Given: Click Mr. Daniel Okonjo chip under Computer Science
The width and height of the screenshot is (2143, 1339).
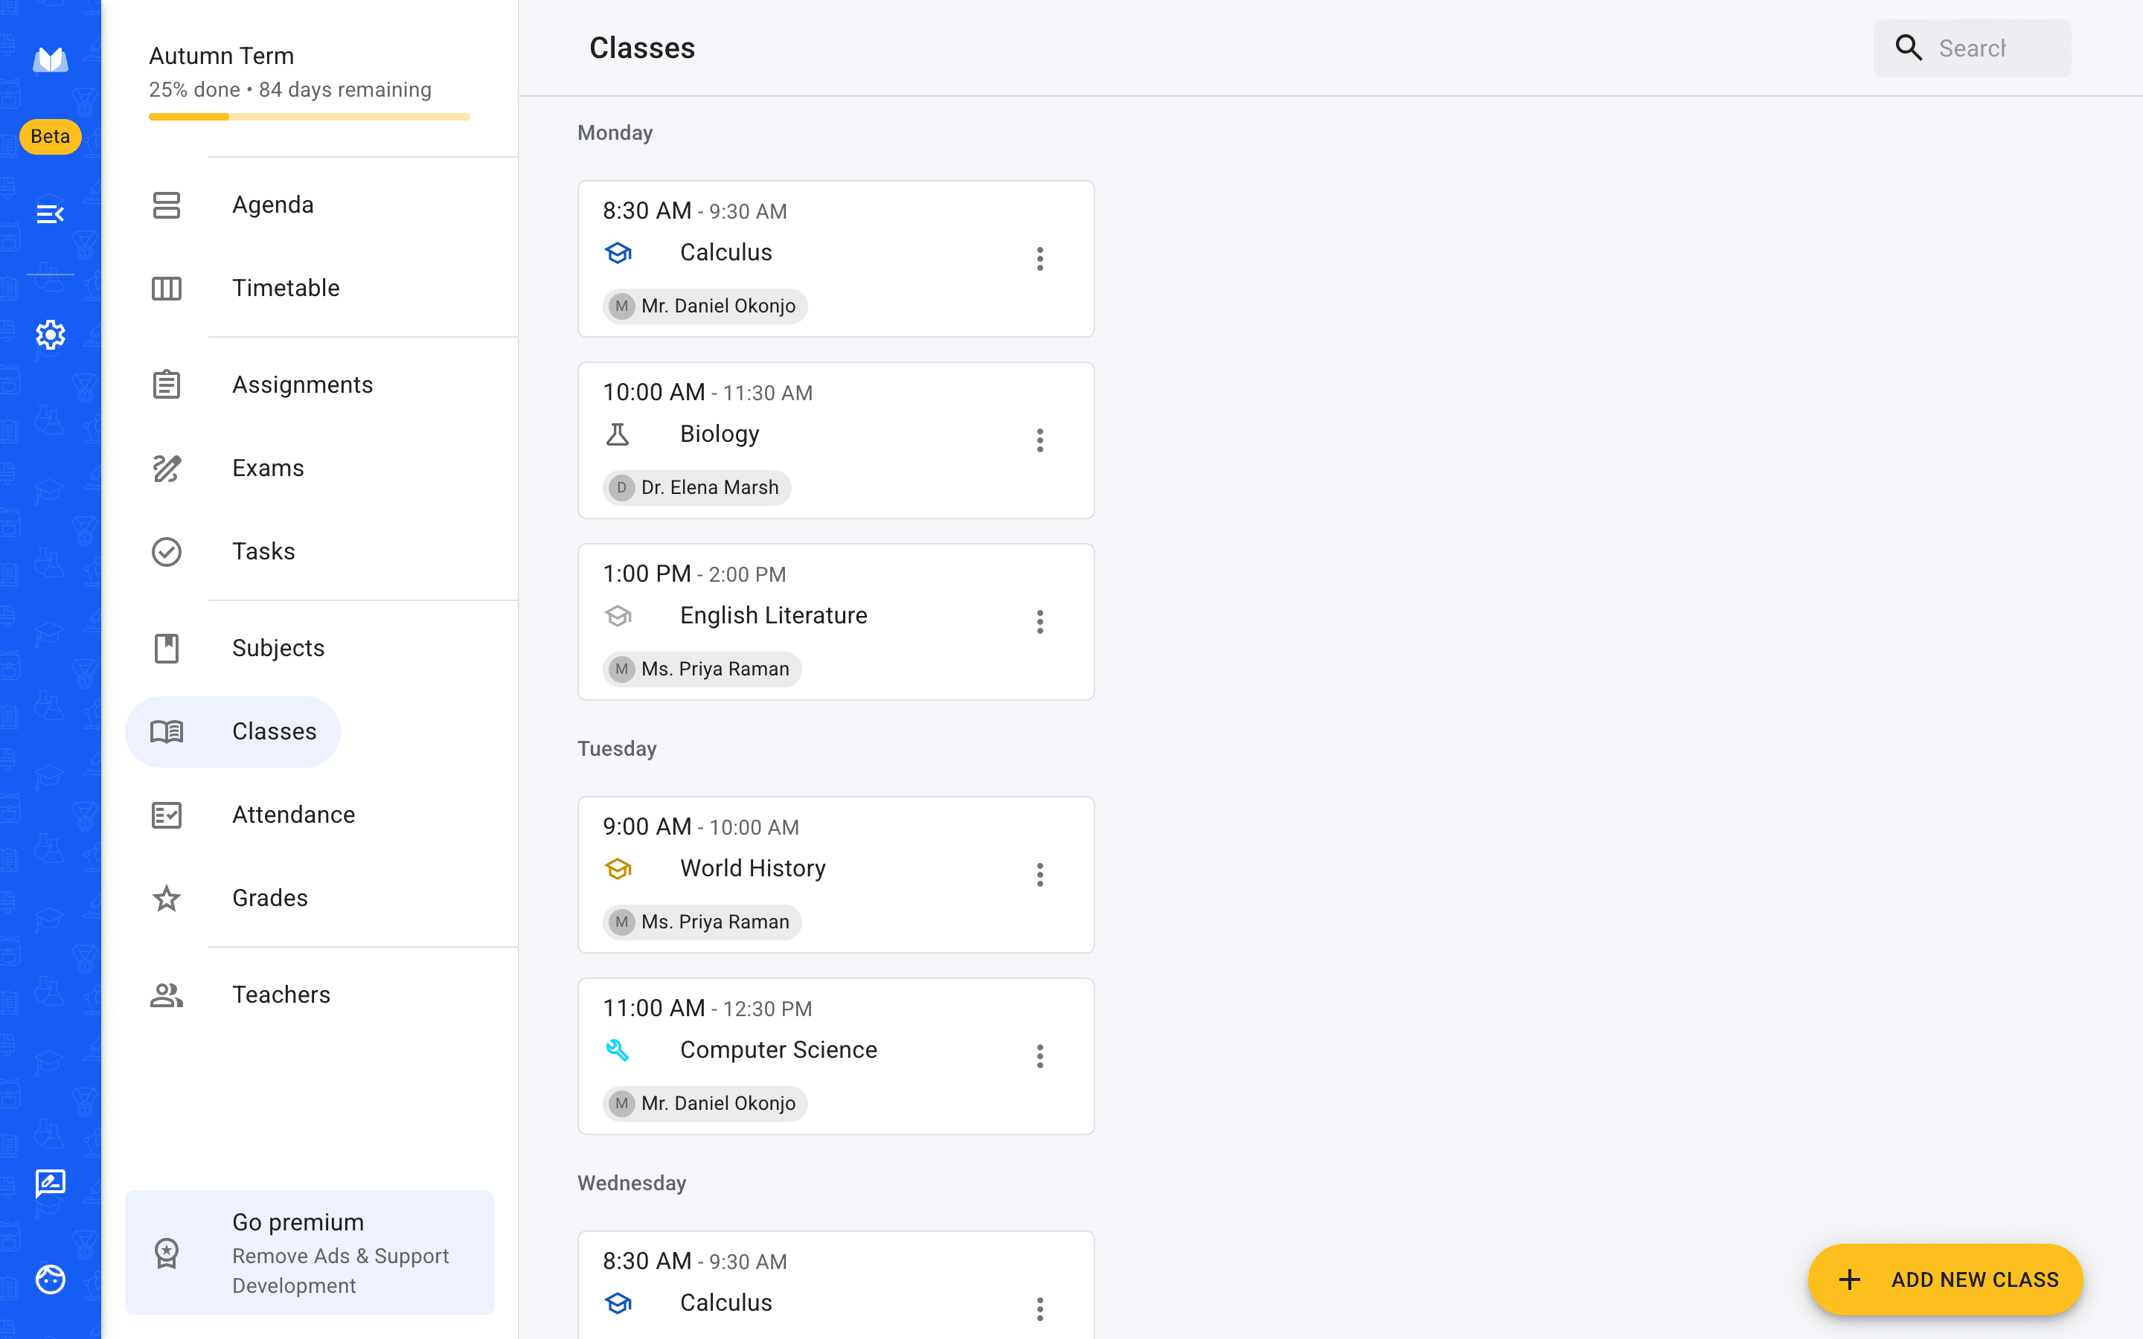Looking at the screenshot, I should click(x=705, y=1103).
